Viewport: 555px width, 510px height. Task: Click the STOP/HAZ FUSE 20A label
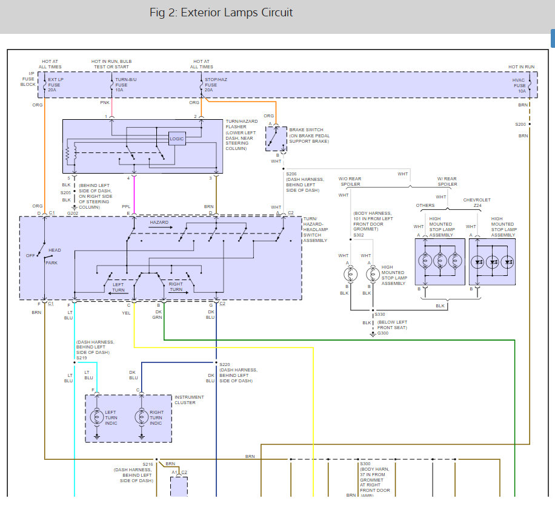tap(214, 85)
